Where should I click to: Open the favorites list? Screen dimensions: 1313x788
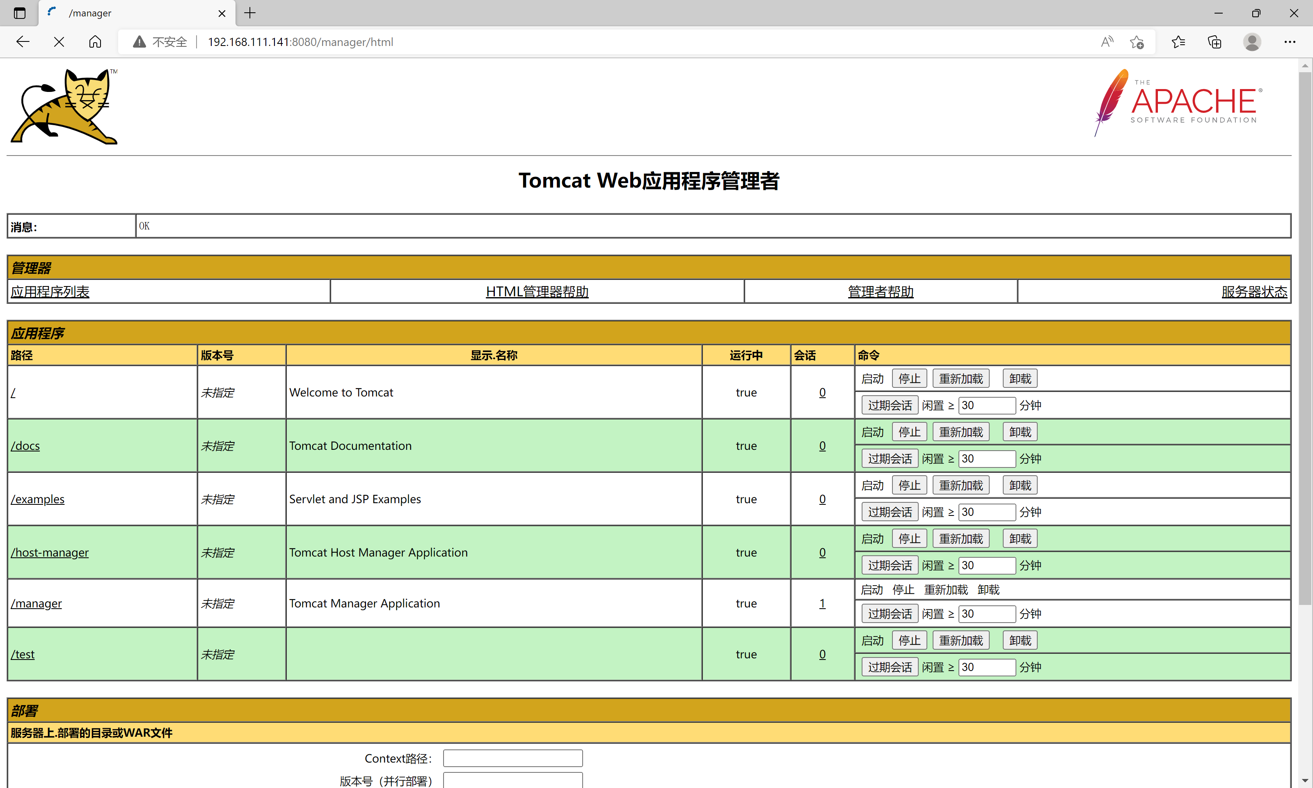(x=1178, y=42)
